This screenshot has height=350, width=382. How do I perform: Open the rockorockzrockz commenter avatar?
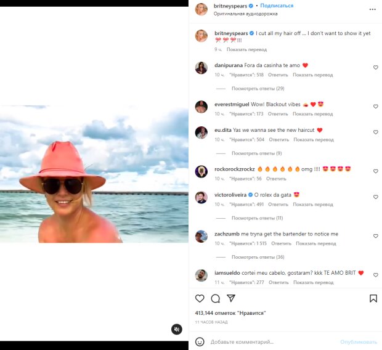coord(201,171)
